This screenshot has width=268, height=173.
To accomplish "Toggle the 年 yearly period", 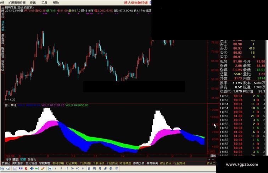I will [117, 168].
